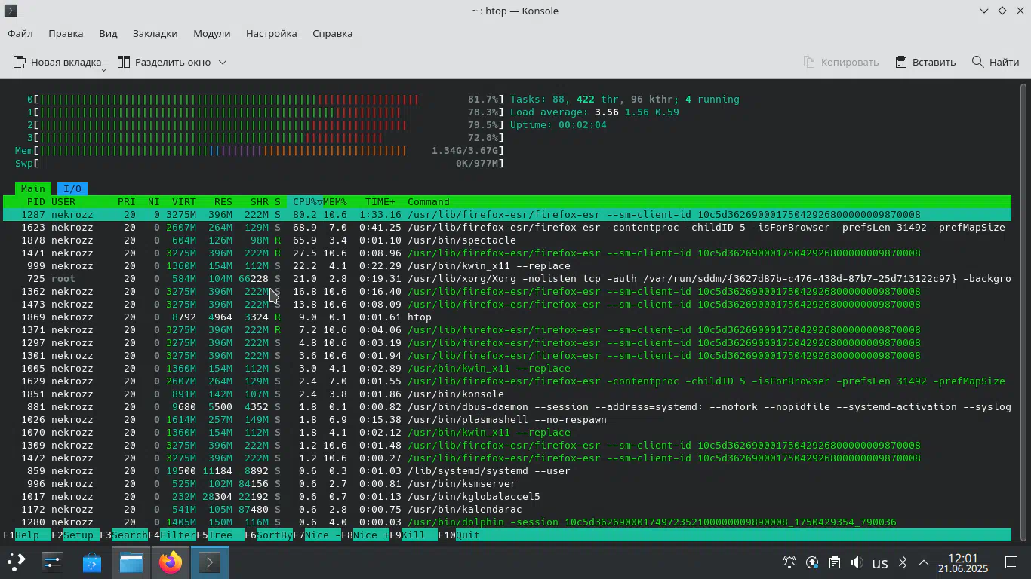Open Discover software store from taskbar

pos(91,562)
